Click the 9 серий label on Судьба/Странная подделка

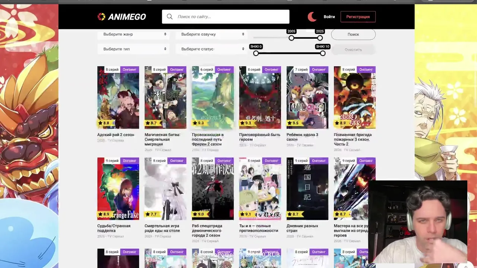tap(112, 161)
